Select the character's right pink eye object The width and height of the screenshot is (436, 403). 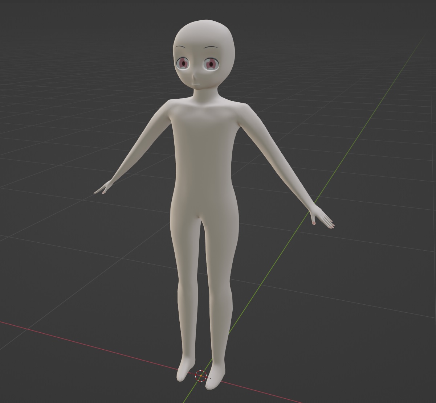coord(183,64)
